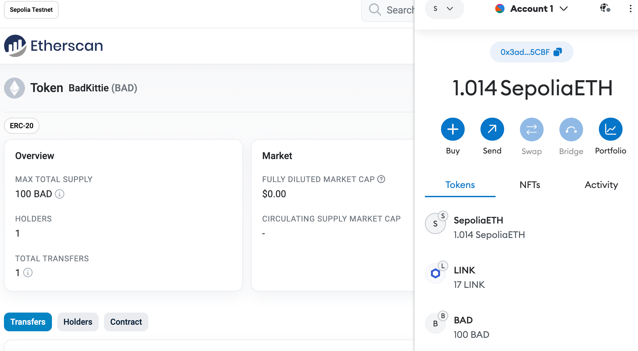Expand the network selector dropdown
The width and height of the screenshot is (638, 351).
444,9
